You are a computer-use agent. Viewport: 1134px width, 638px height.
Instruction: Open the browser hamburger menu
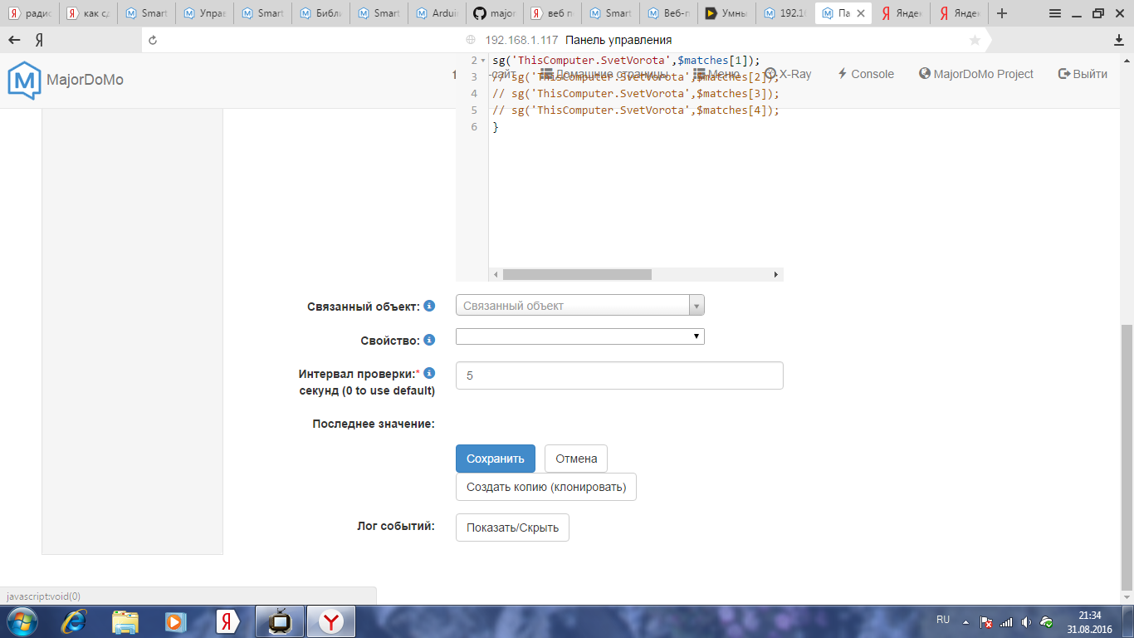[1055, 13]
